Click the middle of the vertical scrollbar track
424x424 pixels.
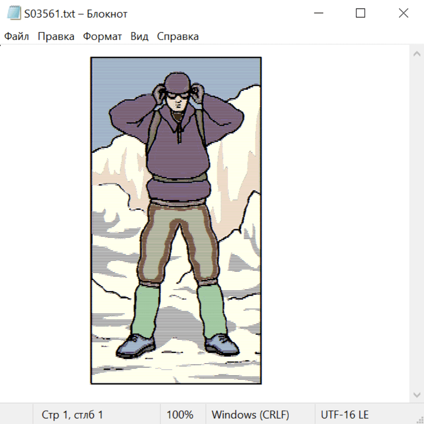pyautogui.click(x=416, y=224)
